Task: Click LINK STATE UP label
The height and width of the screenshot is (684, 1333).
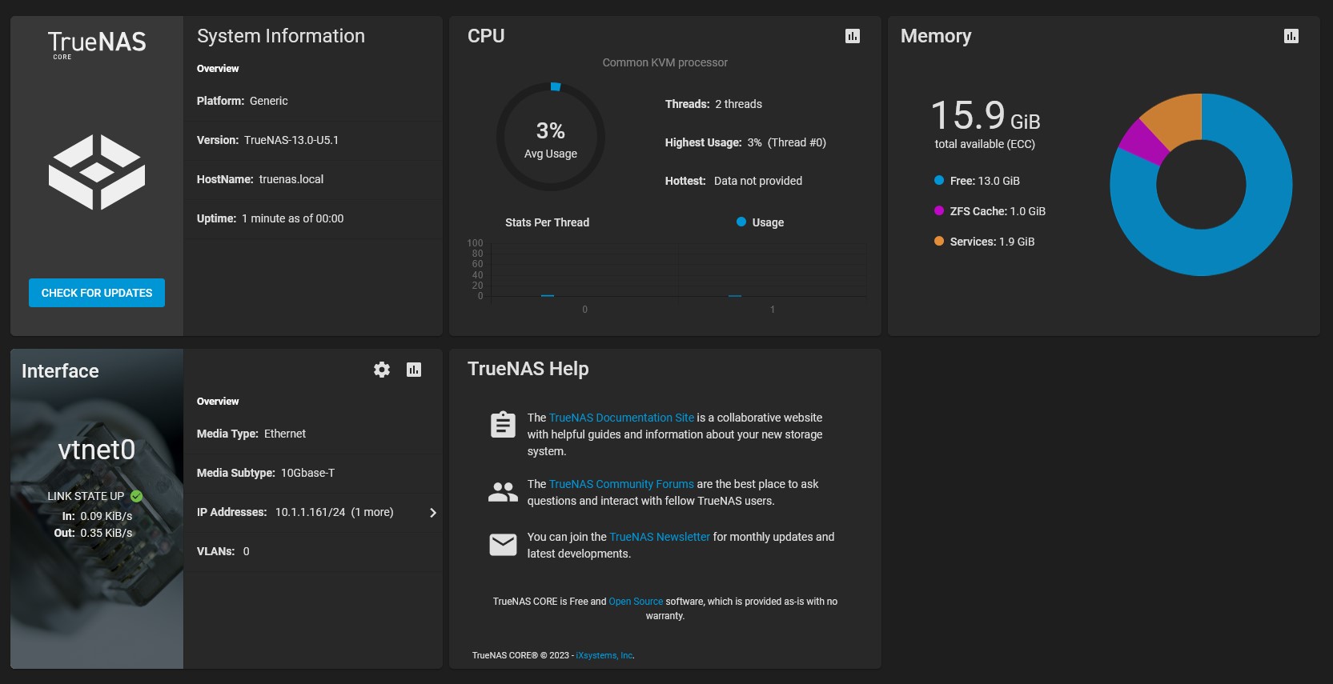Action: click(x=86, y=496)
